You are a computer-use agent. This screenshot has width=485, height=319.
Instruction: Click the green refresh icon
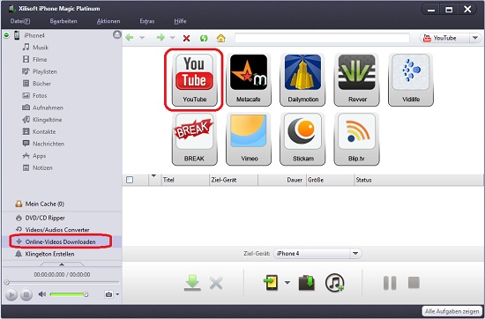pyautogui.click(x=204, y=38)
